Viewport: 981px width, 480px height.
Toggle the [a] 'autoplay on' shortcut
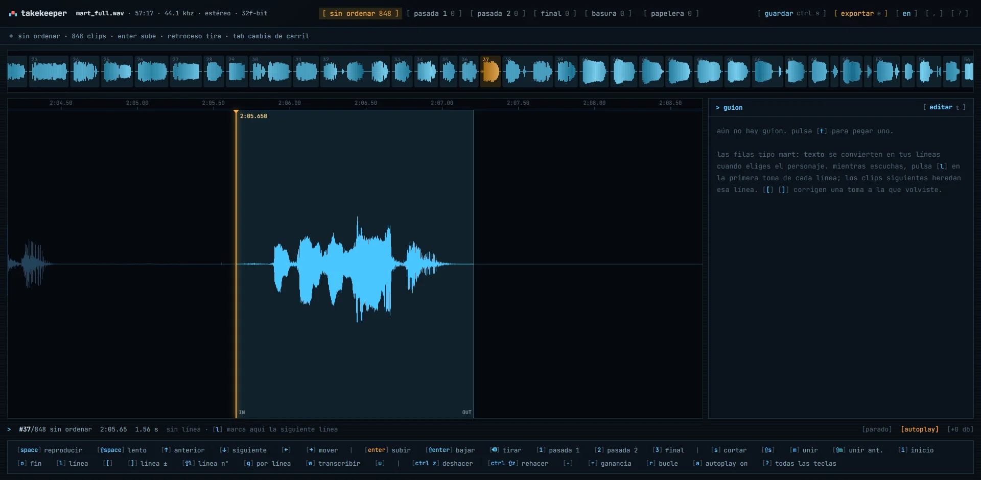[720, 463]
